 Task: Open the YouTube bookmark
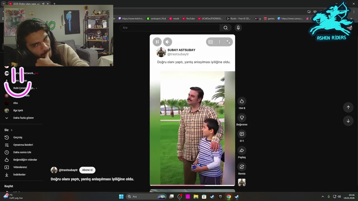click(x=189, y=19)
